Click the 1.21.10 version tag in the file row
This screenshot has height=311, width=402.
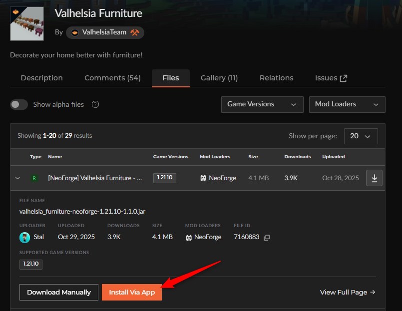pyautogui.click(x=165, y=178)
